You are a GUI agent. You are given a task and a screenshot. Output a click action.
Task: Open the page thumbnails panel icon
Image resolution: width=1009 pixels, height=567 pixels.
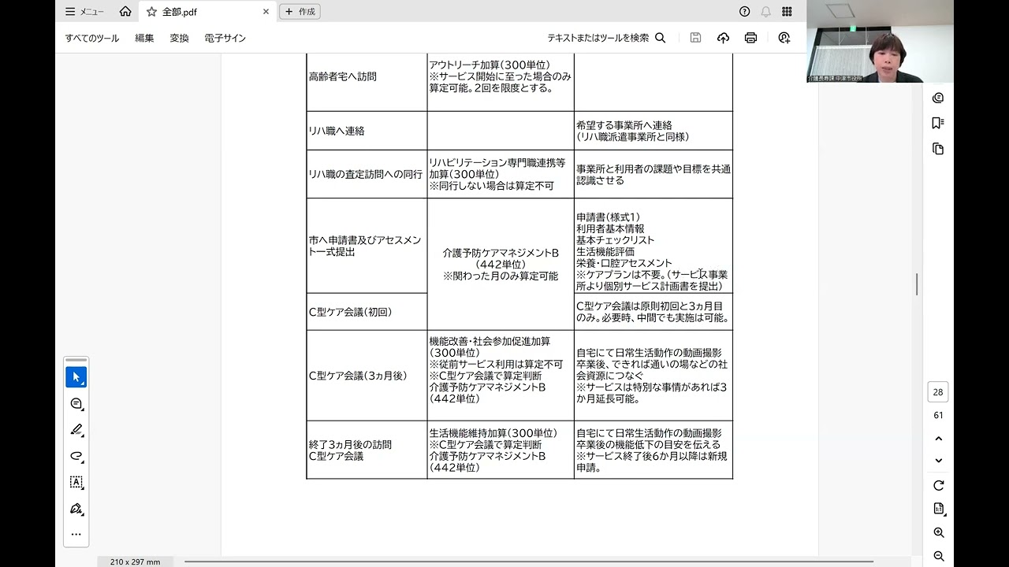tap(938, 149)
